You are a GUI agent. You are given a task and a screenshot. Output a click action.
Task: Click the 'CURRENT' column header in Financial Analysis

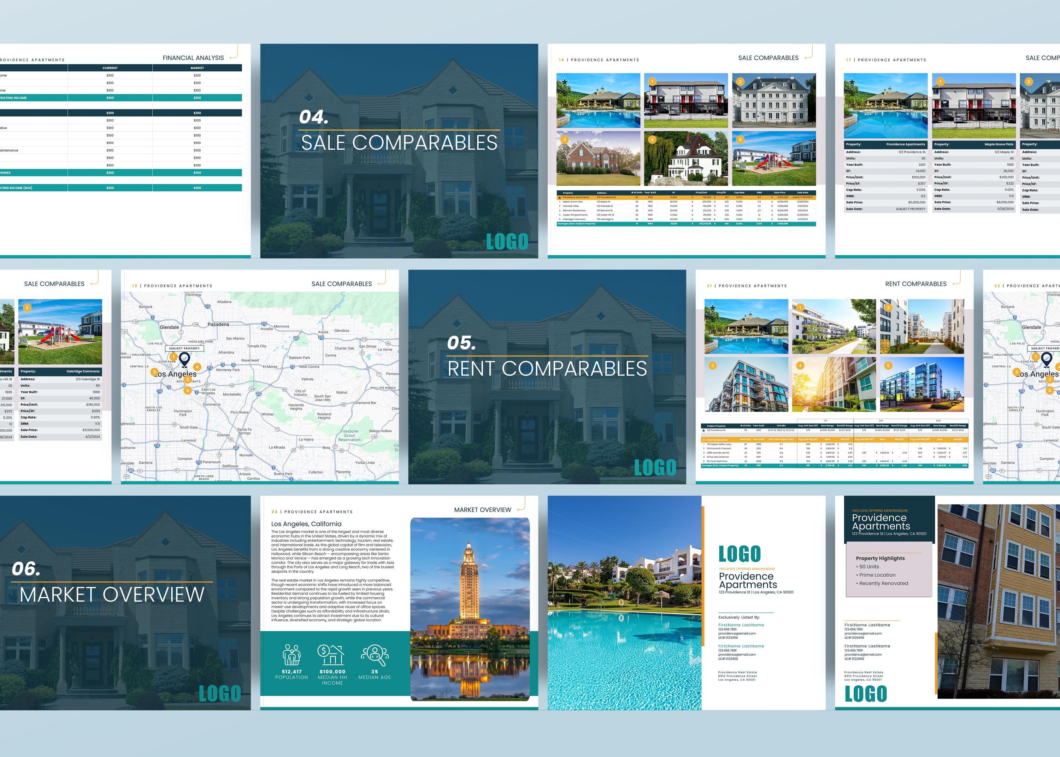110,68
